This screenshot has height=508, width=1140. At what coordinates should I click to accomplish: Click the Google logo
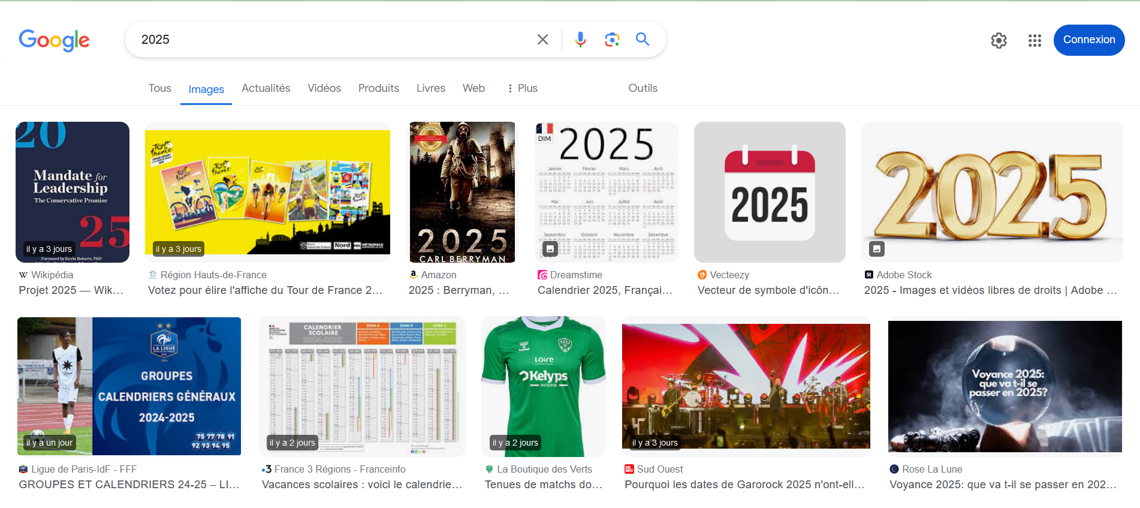point(54,40)
